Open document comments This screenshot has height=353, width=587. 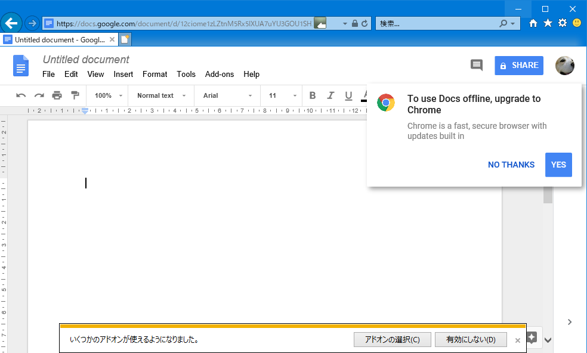476,66
